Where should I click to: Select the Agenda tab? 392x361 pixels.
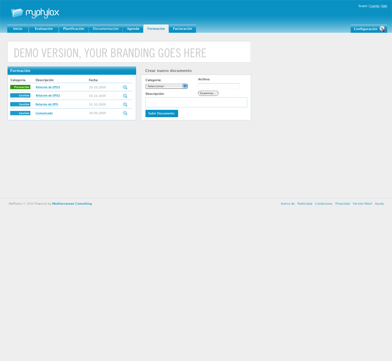pos(133,29)
